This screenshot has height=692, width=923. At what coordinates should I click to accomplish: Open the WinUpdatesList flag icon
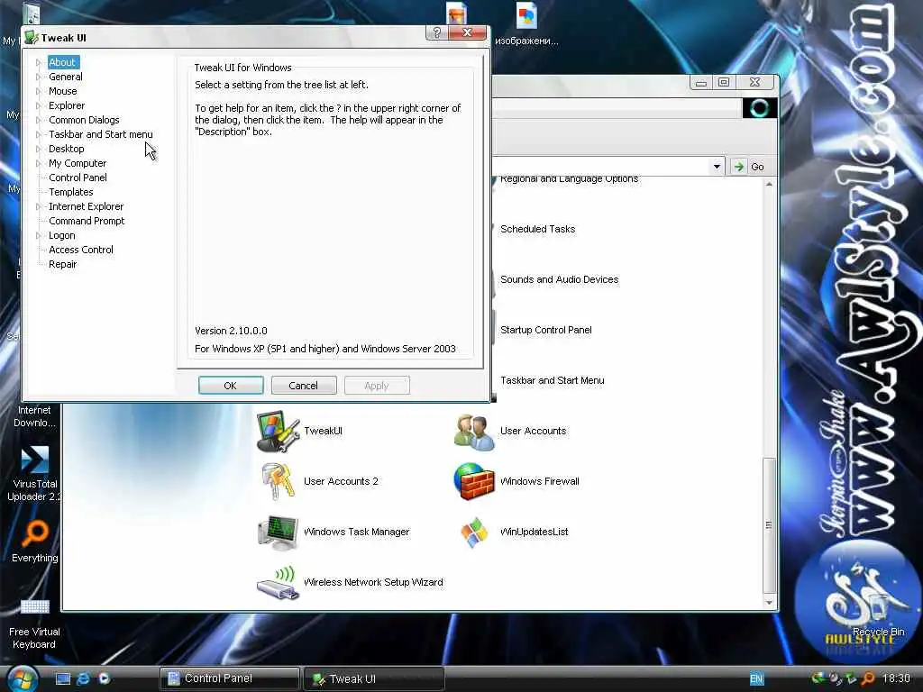pos(474,532)
